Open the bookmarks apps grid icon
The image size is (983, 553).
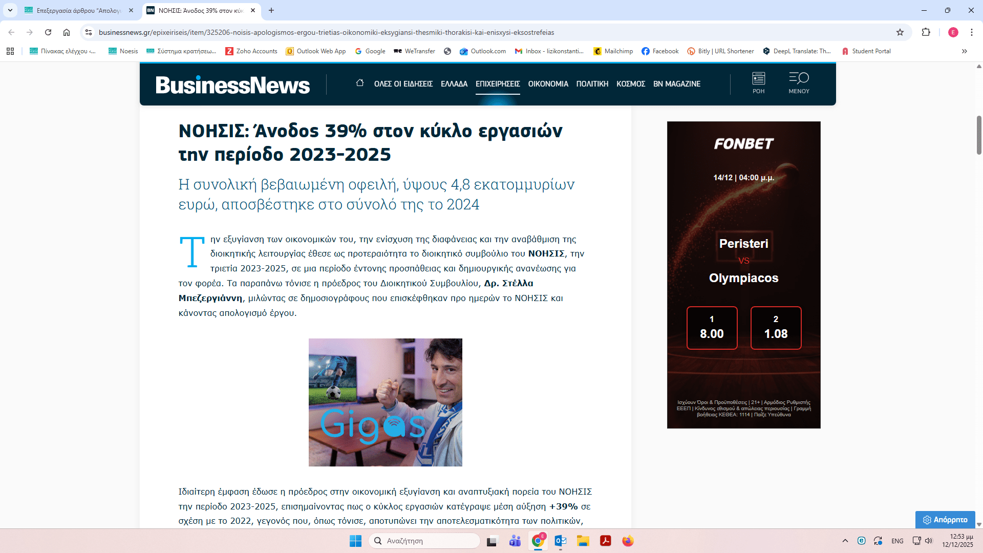pyautogui.click(x=10, y=51)
